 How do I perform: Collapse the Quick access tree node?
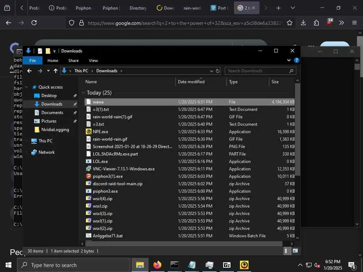coord(27,87)
